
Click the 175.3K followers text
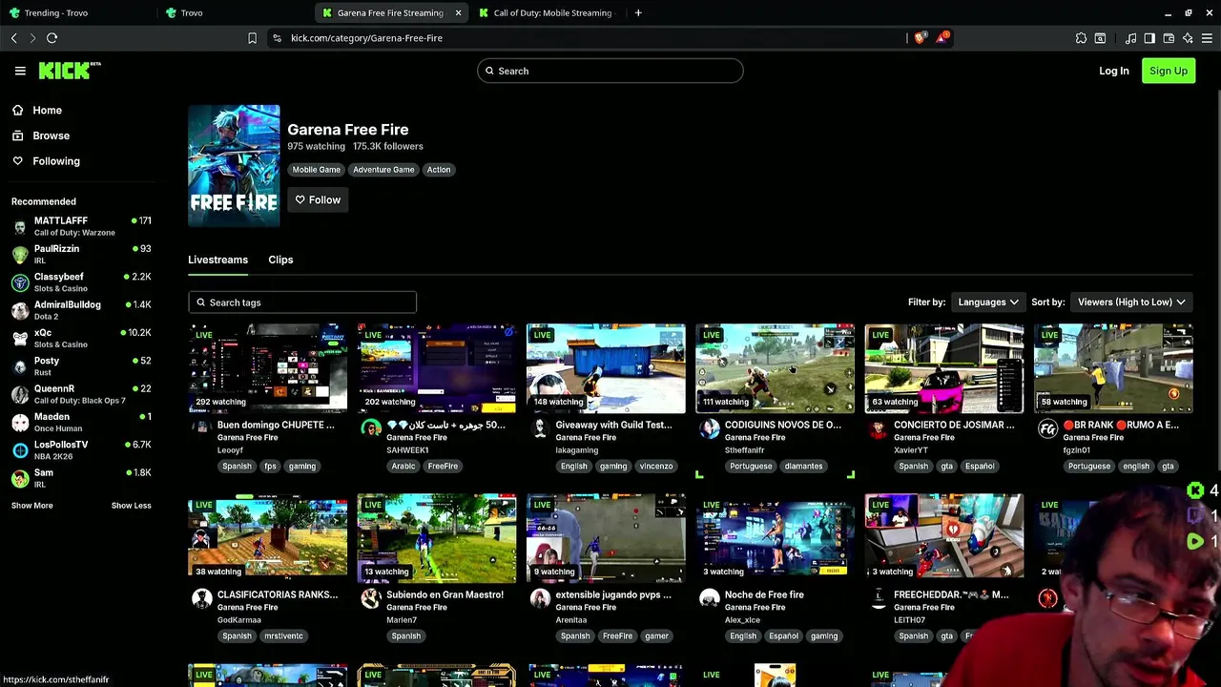click(387, 146)
